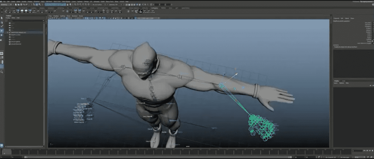Activate the Select tool in the toolbox
The image size is (374, 159).
2,18
